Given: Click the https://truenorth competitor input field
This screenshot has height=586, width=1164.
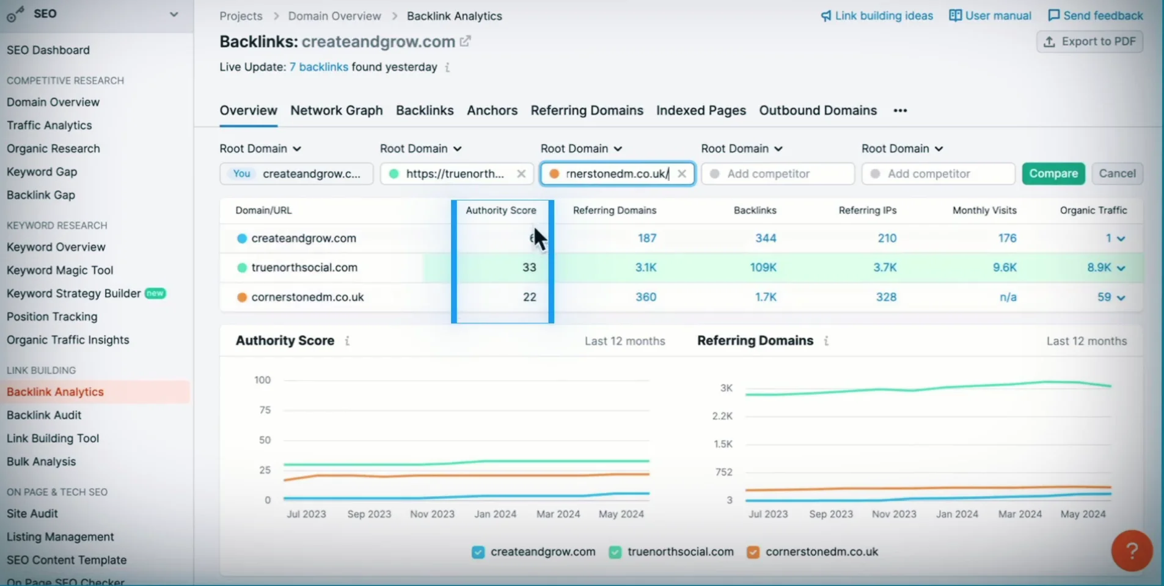Looking at the screenshot, I should pos(456,174).
